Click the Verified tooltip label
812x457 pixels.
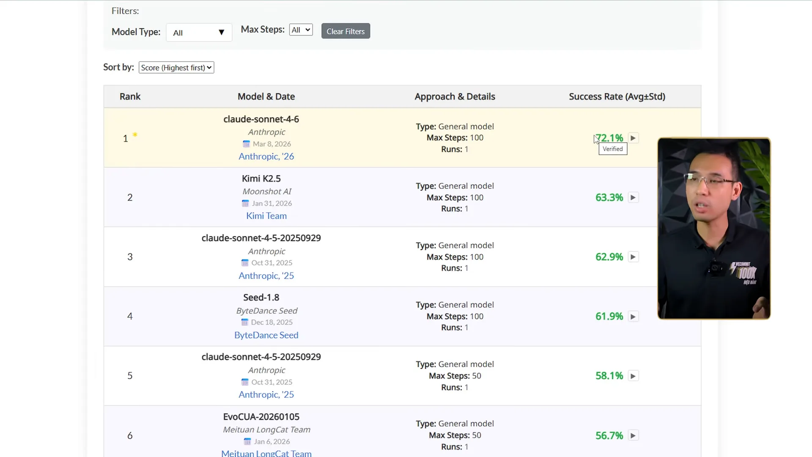click(x=613, y=149)
